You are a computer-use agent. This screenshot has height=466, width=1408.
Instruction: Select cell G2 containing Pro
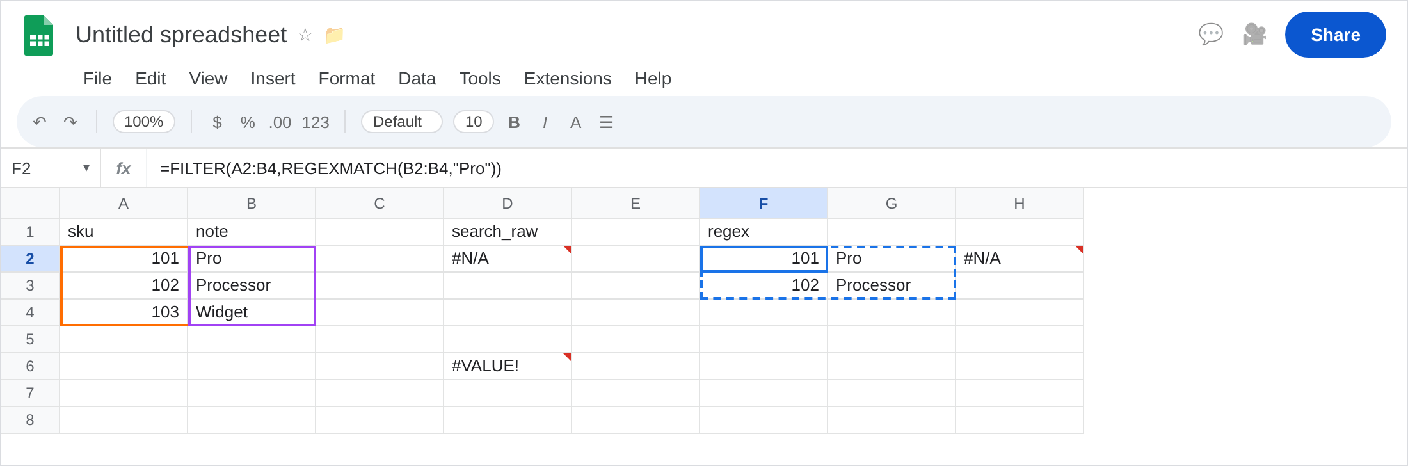(x=892, y=259)
